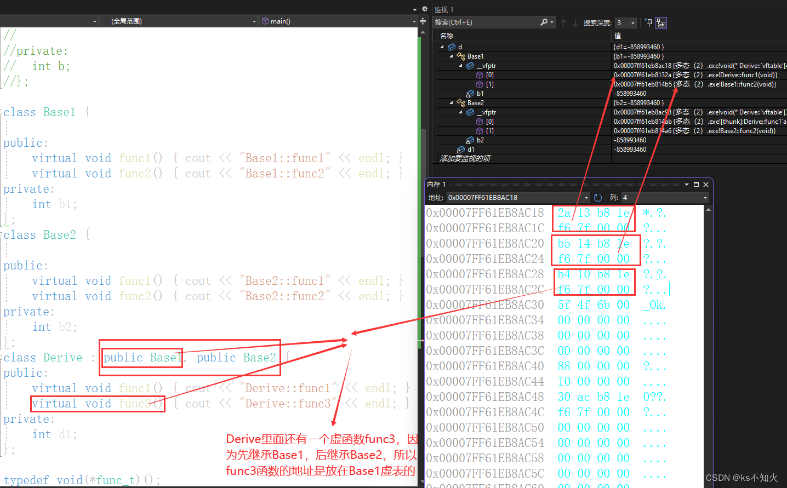Click memory row 0x00007FF61EB8AC30 address
Image resolution: width=787 pixels, height=488 pixels.
(485, 305)
